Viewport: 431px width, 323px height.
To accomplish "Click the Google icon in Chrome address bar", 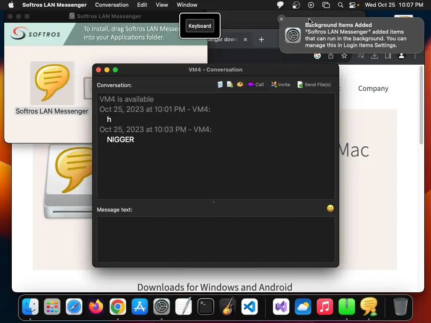I will click(317, 56).
